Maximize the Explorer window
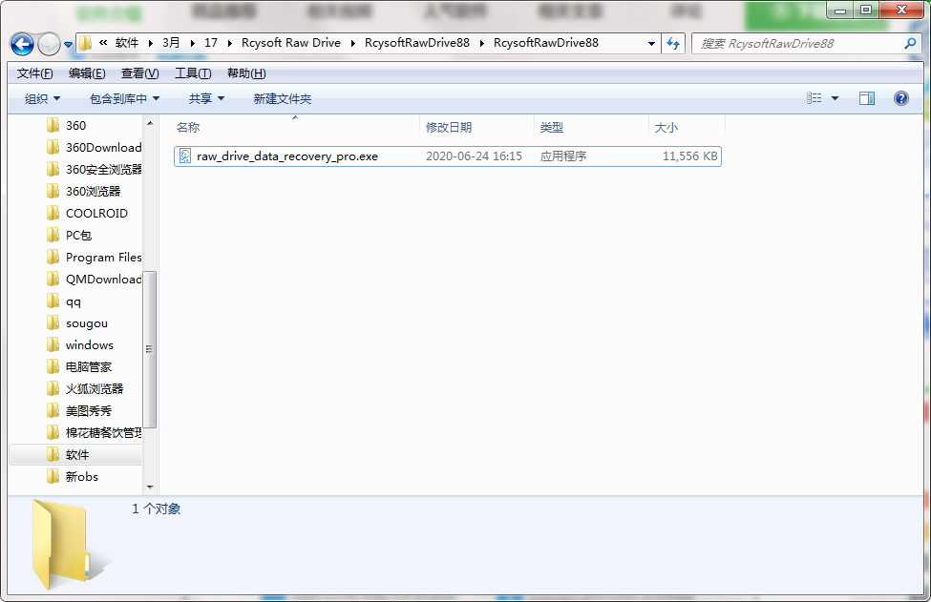Screen dimensions: 931x602 [866, 10]
